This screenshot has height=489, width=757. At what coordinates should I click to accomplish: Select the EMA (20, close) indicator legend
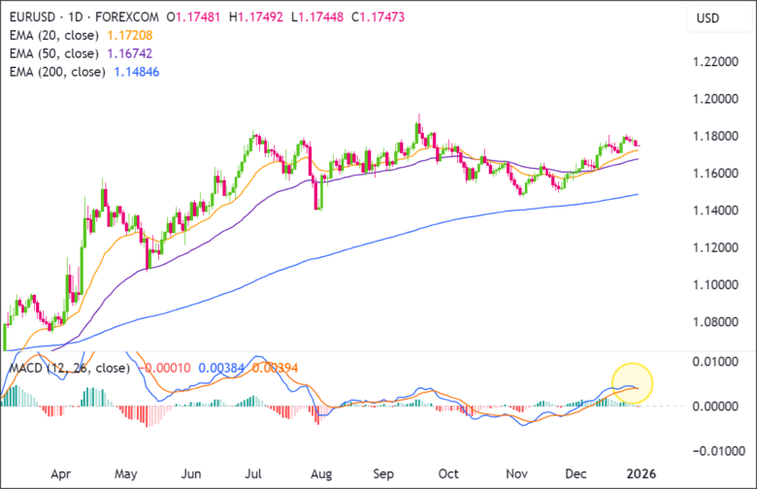54,35
